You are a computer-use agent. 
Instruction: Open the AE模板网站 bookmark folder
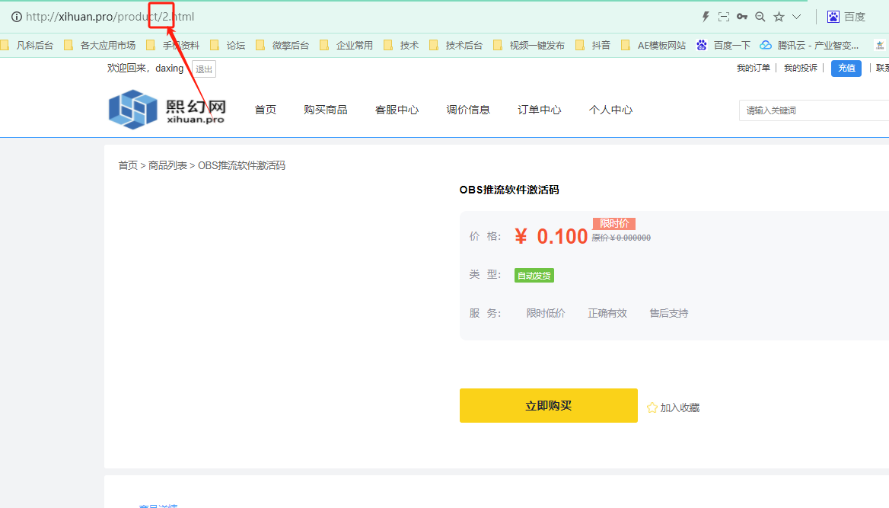pos(654,46)
